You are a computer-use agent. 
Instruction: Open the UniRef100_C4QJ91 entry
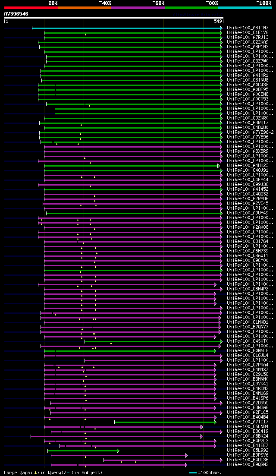click(248, 170)
